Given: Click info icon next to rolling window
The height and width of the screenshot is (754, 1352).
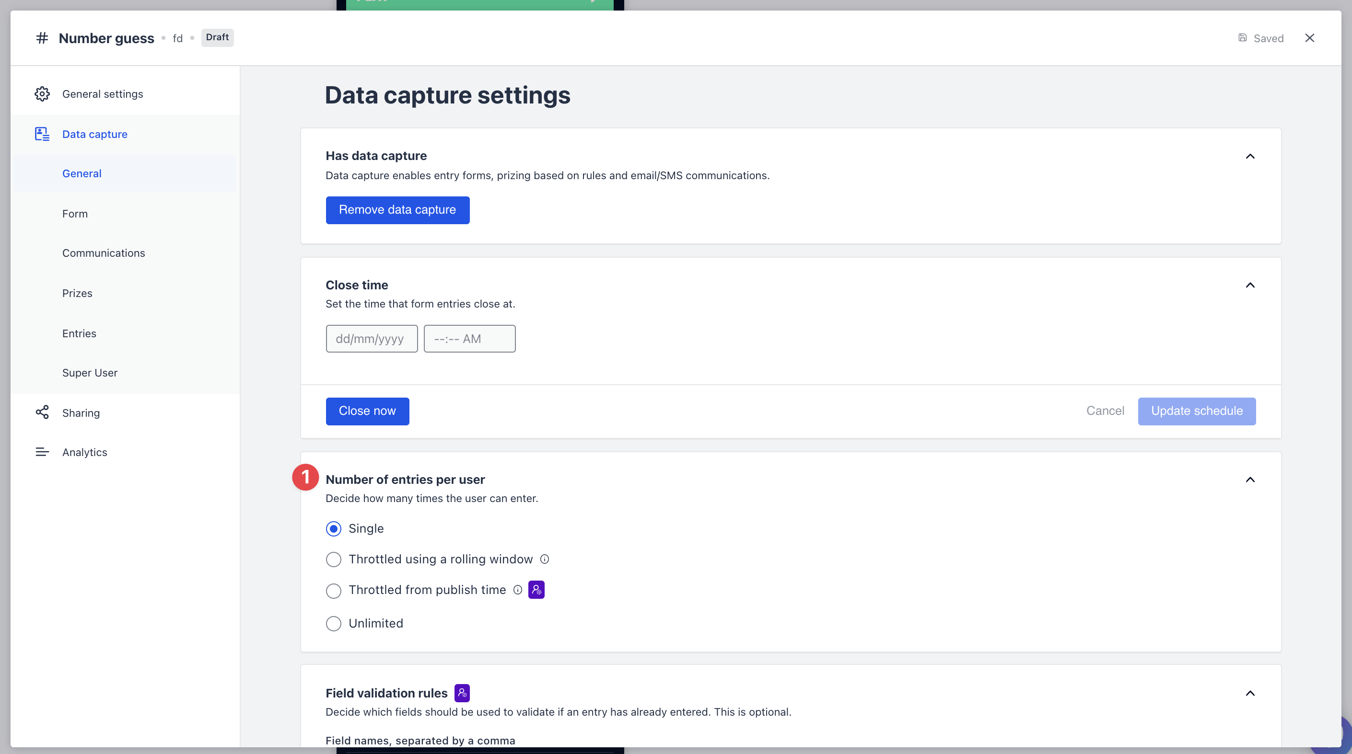Looking at the screenshot, I should [545, 559].
